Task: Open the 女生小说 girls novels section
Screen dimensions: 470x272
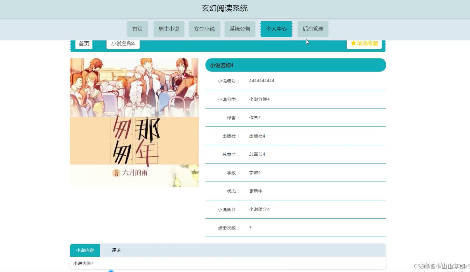Action: pyautogui.click(x=204, y=29)
